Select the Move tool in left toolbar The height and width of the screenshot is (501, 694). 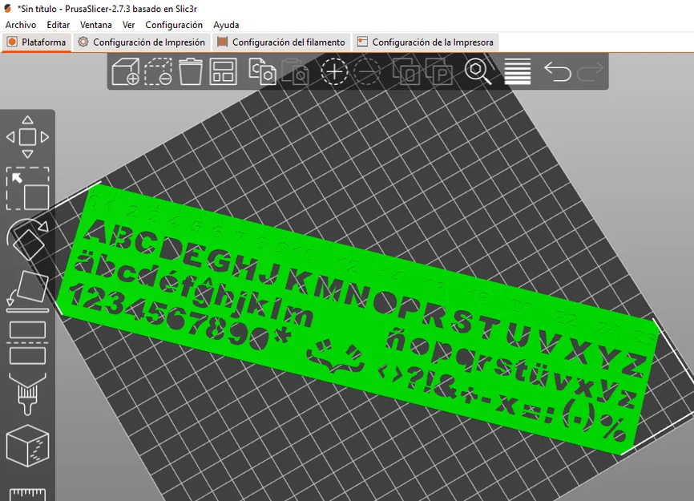point(27,137)
